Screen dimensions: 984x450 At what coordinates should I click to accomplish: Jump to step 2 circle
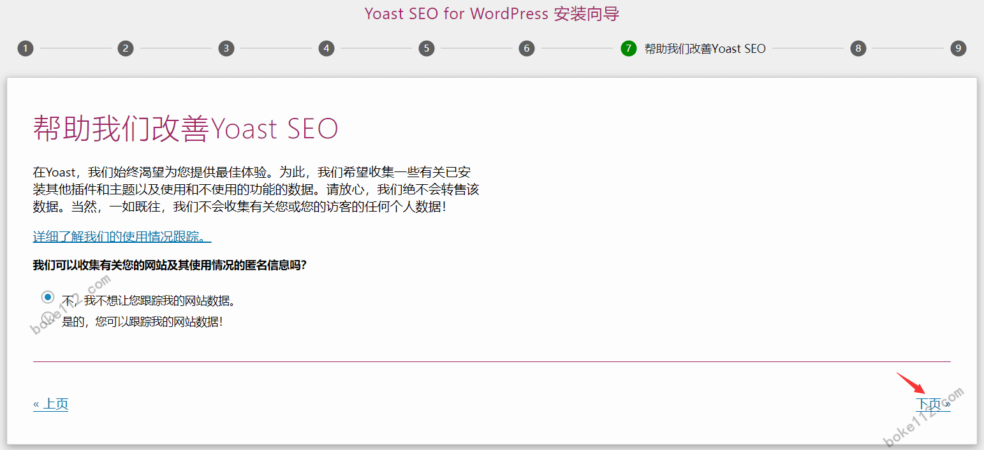126,48
